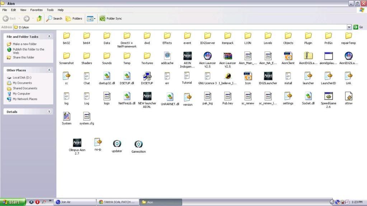Select the Textures folder
Image resolution: width=367 pixels, height=206 pixels.
coord(147,56)
